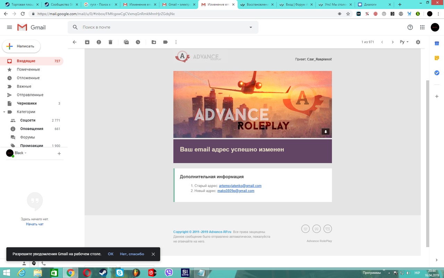444x278 pixels.
Task: Switch to the Gmail – электр tab
Action: pyautogui.click(x=178, y=5)
